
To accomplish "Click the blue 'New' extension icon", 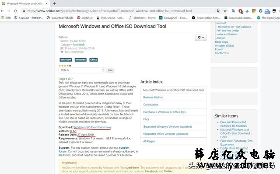I will (267, 11).
